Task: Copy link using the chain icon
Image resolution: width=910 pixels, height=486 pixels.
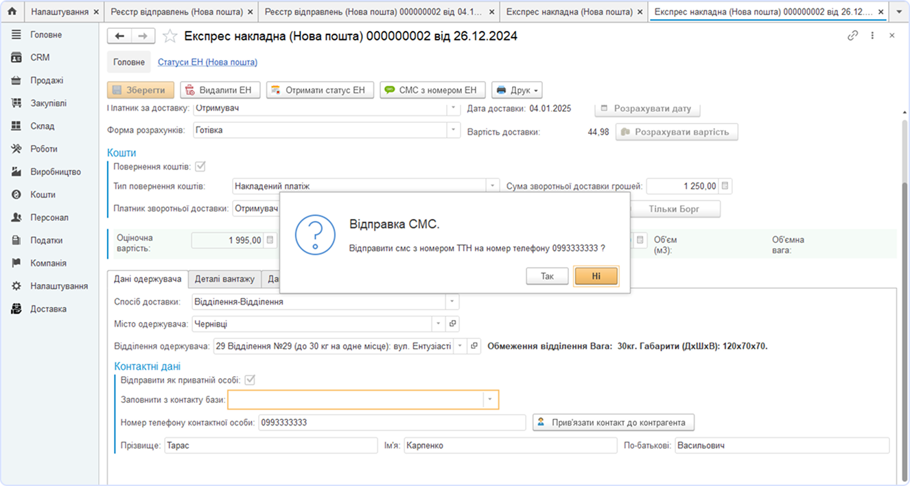Action: point(853,36)
